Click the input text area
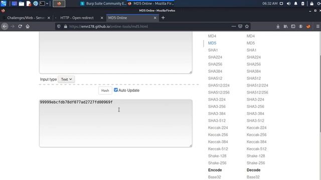The image size is (321, 180). [x=116, y=52]
